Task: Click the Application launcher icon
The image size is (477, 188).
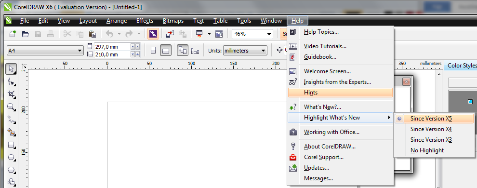Action: tap(199, 34)
